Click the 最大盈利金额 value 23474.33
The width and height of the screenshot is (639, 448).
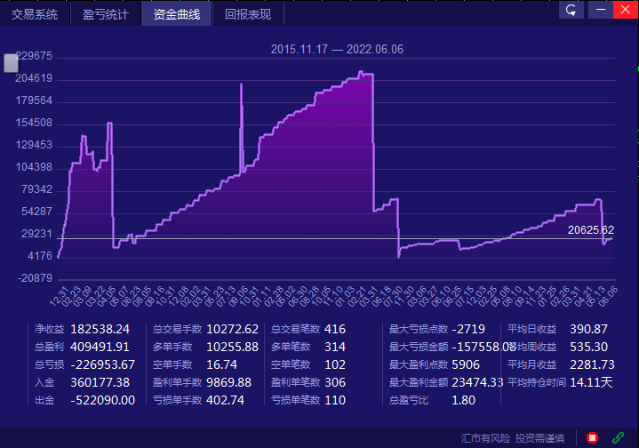coord(477,382)
